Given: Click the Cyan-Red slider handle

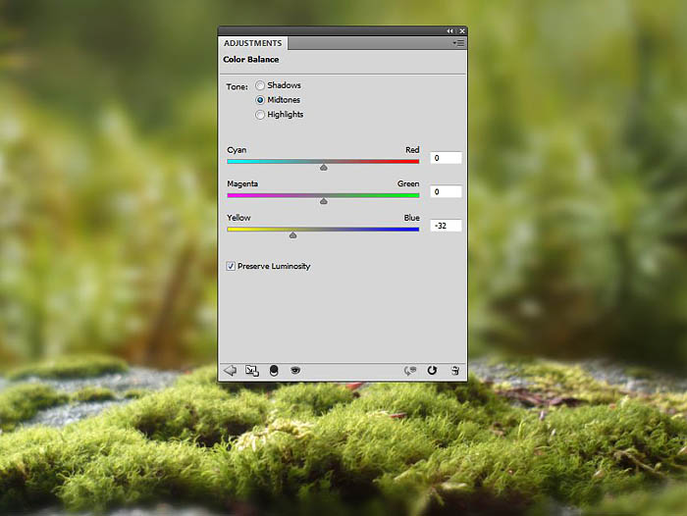Looking at the screenshot, I should tap(323, 167).
